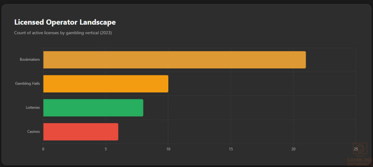Click empty plot area right of Casinos bar
373x167 pixels.
tap(237, 132)
